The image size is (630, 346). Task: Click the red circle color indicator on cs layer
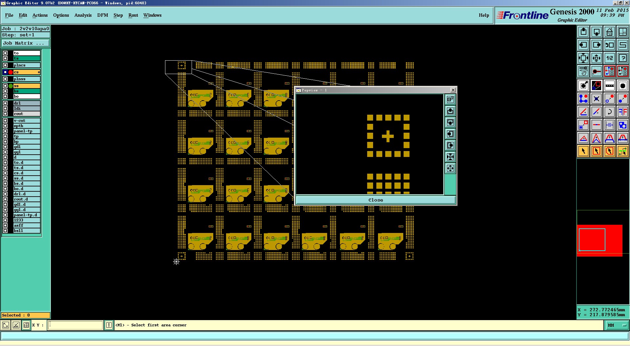pyautogui.click(x=10, y=72)
